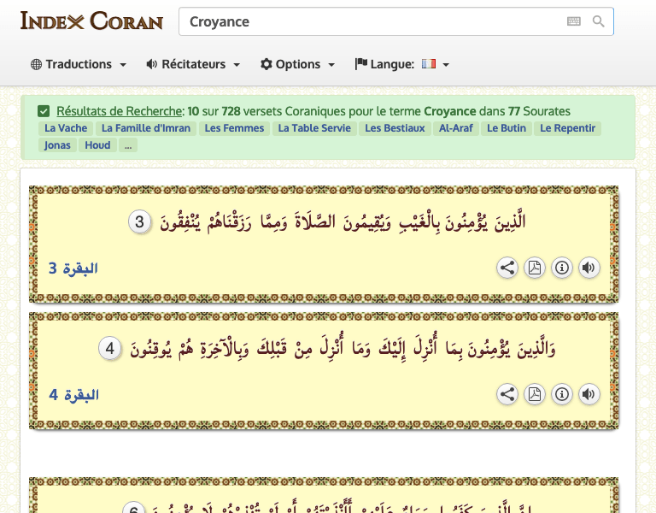Listen to verse 4 audio
This screenshot has height=513, width=656.
tap(589, 394)
